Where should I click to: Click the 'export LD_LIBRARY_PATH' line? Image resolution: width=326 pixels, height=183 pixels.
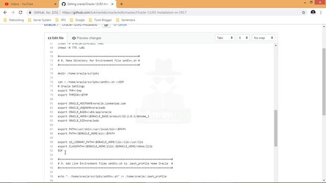click(100, 142)
